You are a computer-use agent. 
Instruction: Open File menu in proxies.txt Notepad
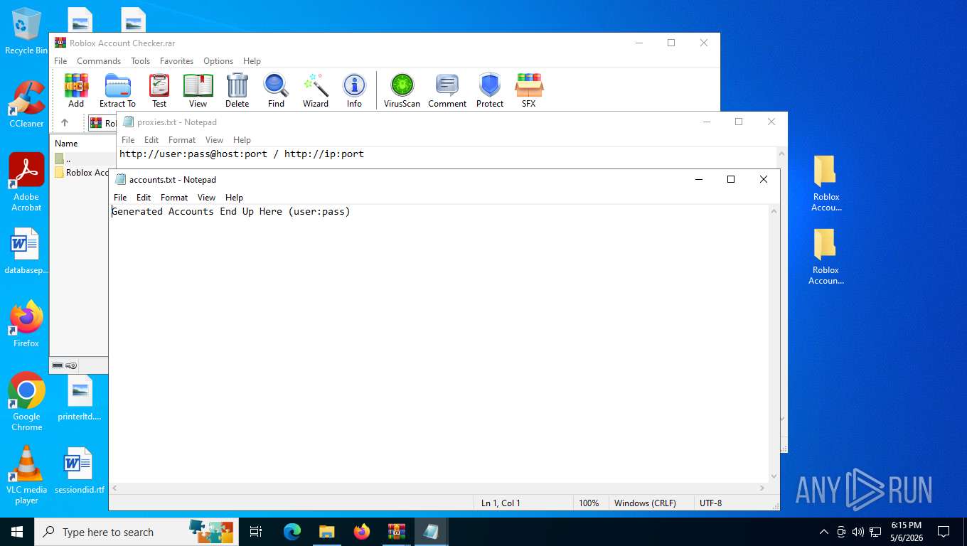pyautogui.click(x=128, y=140)
